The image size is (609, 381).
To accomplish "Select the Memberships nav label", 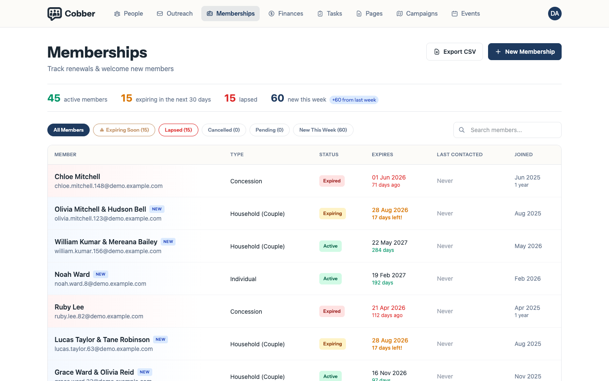I will 236,14.
